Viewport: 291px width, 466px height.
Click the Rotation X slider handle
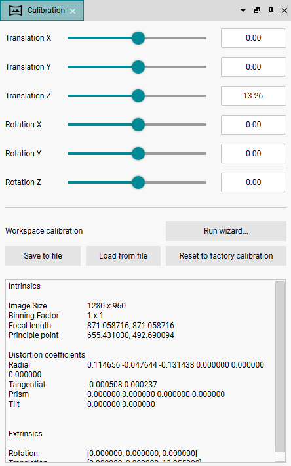(138, 125)
